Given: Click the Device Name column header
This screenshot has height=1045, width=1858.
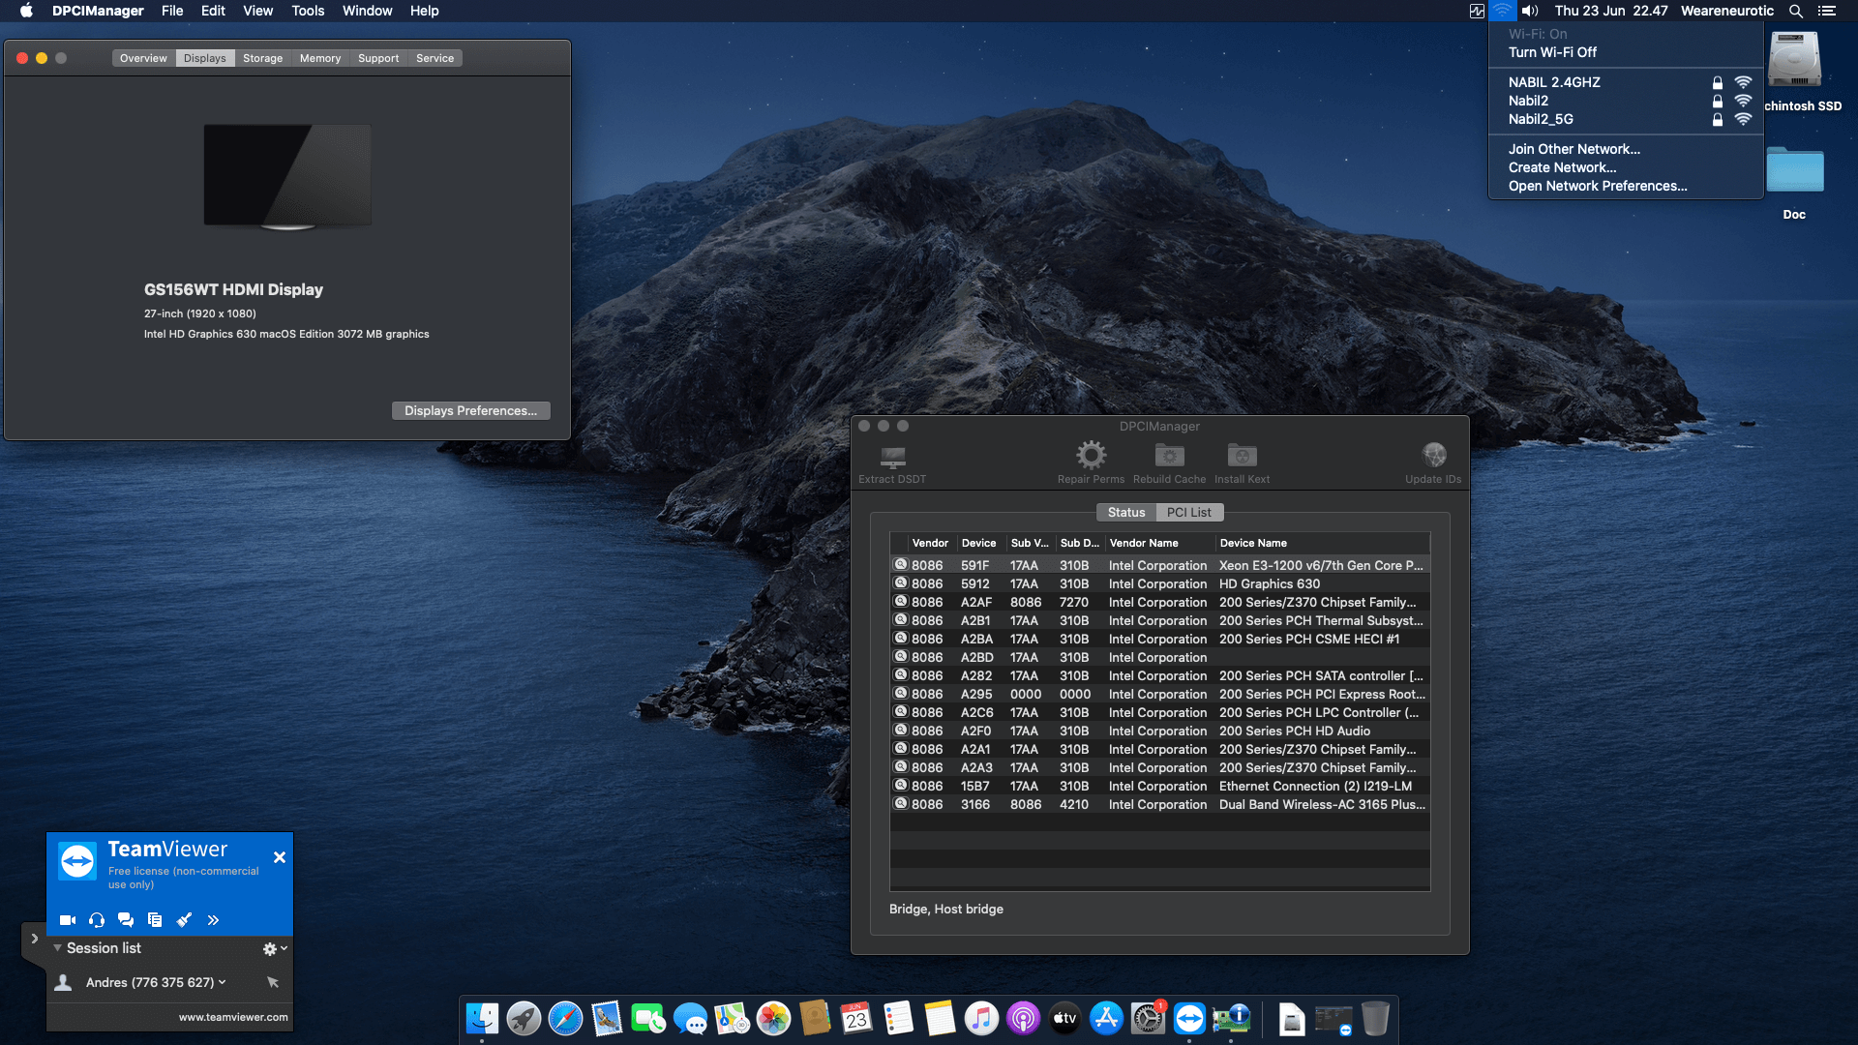Looking at the screenshot, I should tap(1322, 543).
